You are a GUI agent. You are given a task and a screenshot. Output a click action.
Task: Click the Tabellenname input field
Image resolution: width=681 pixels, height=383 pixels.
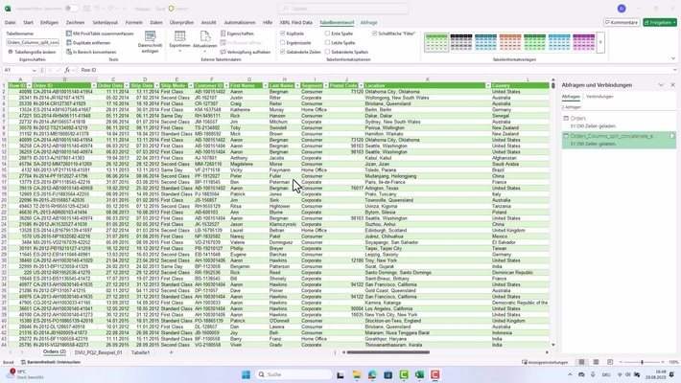[33, 42]
